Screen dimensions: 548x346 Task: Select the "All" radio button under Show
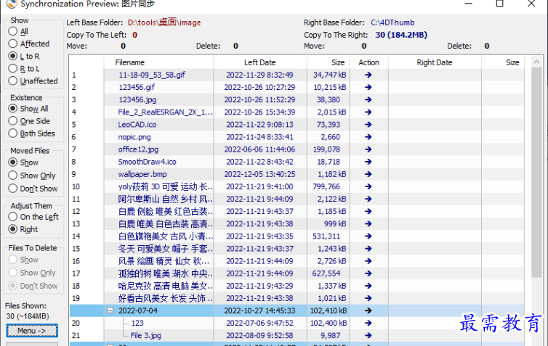(x=13, y=32)
